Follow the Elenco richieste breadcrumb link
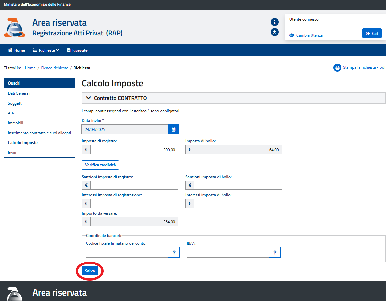 [54, 68]
